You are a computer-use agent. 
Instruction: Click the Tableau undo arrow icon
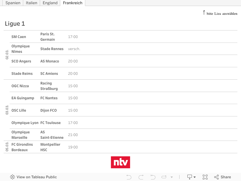pyautogui.click(x=129, y=177)
